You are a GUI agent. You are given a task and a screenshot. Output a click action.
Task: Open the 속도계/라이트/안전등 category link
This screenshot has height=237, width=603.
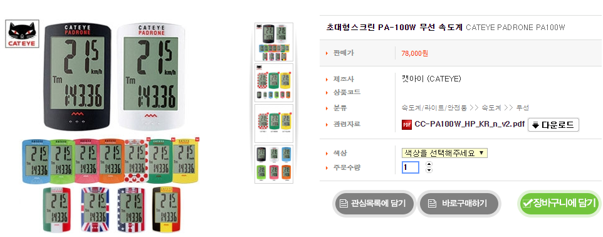click(434, 108)
